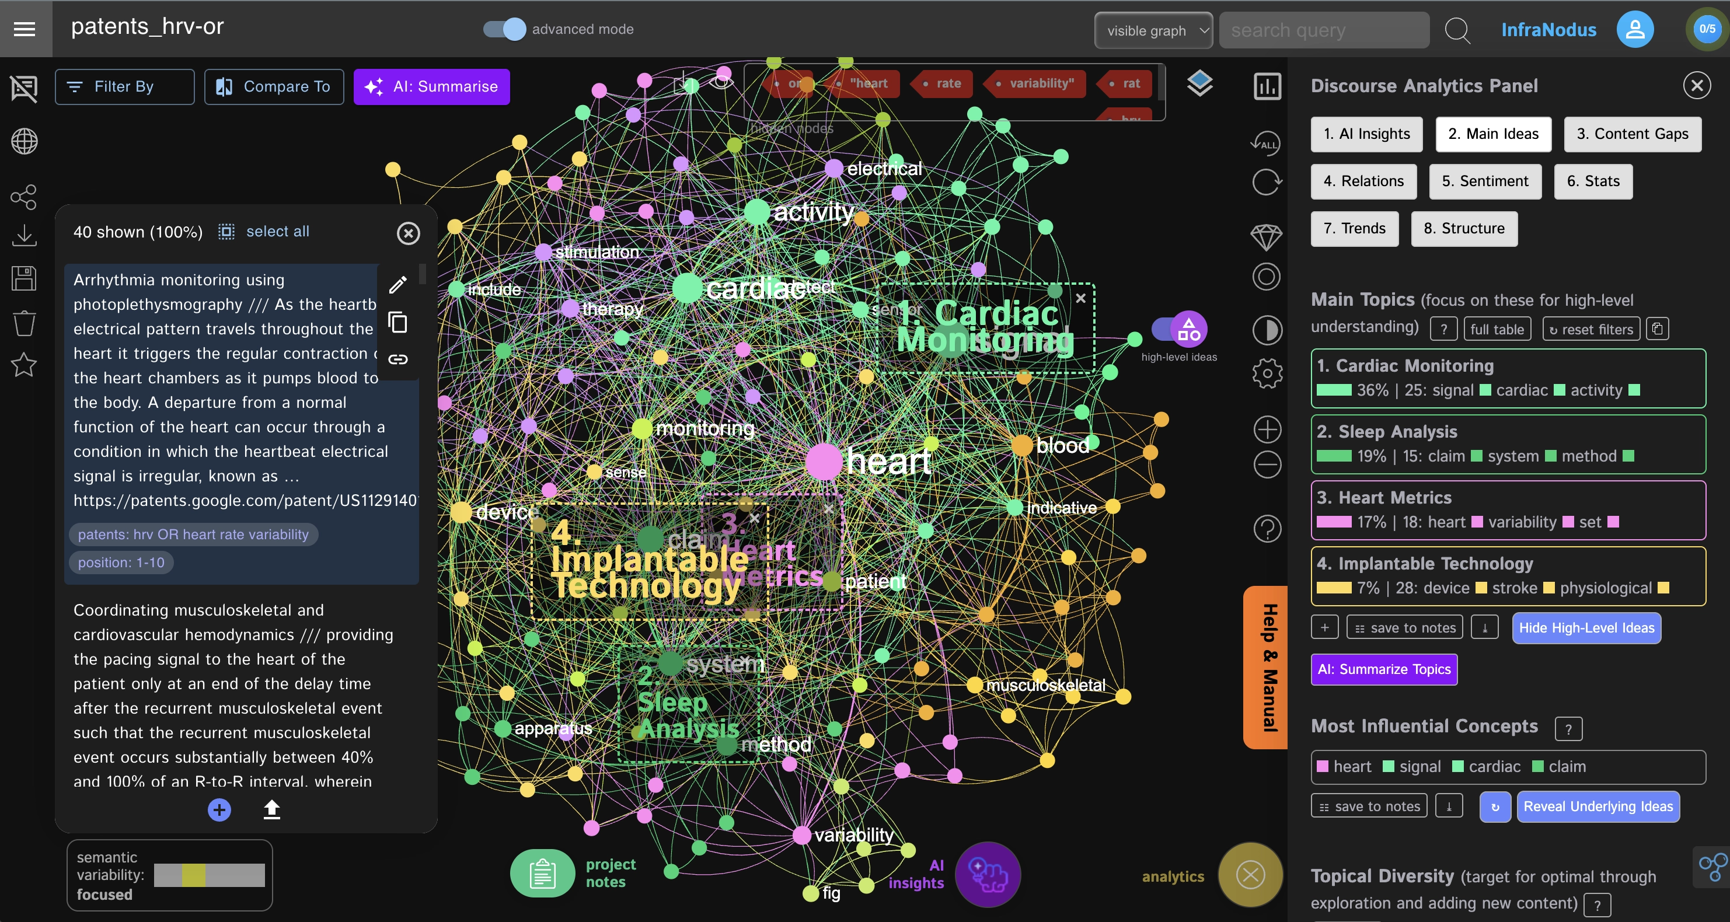
Task: Open the analytics bar chart icon
Action: pos(1267,86)
